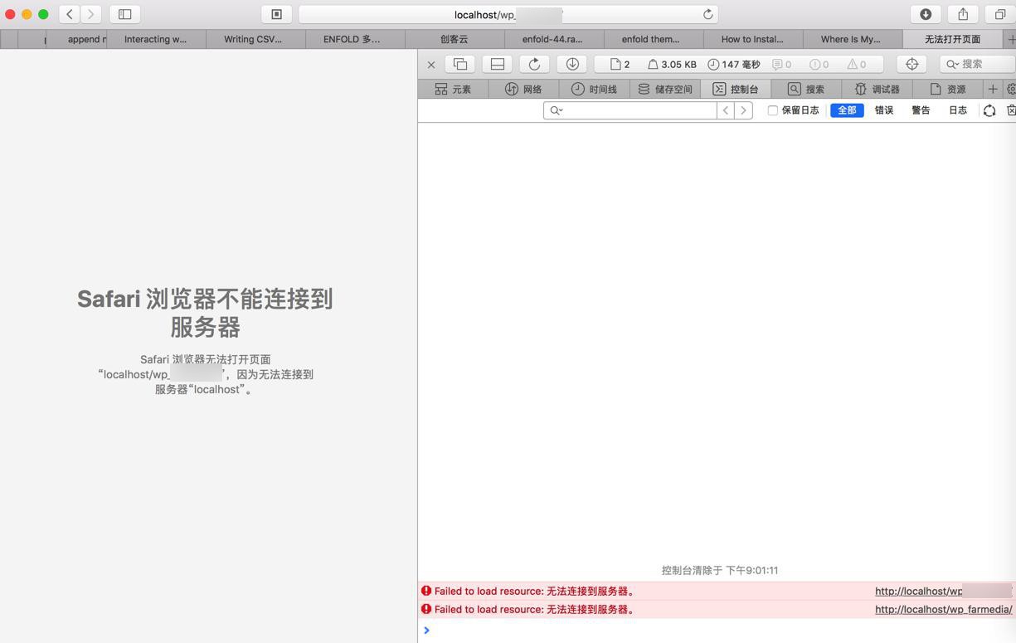
Task: Select the 全部 console filter
Action: click(847, 110)
